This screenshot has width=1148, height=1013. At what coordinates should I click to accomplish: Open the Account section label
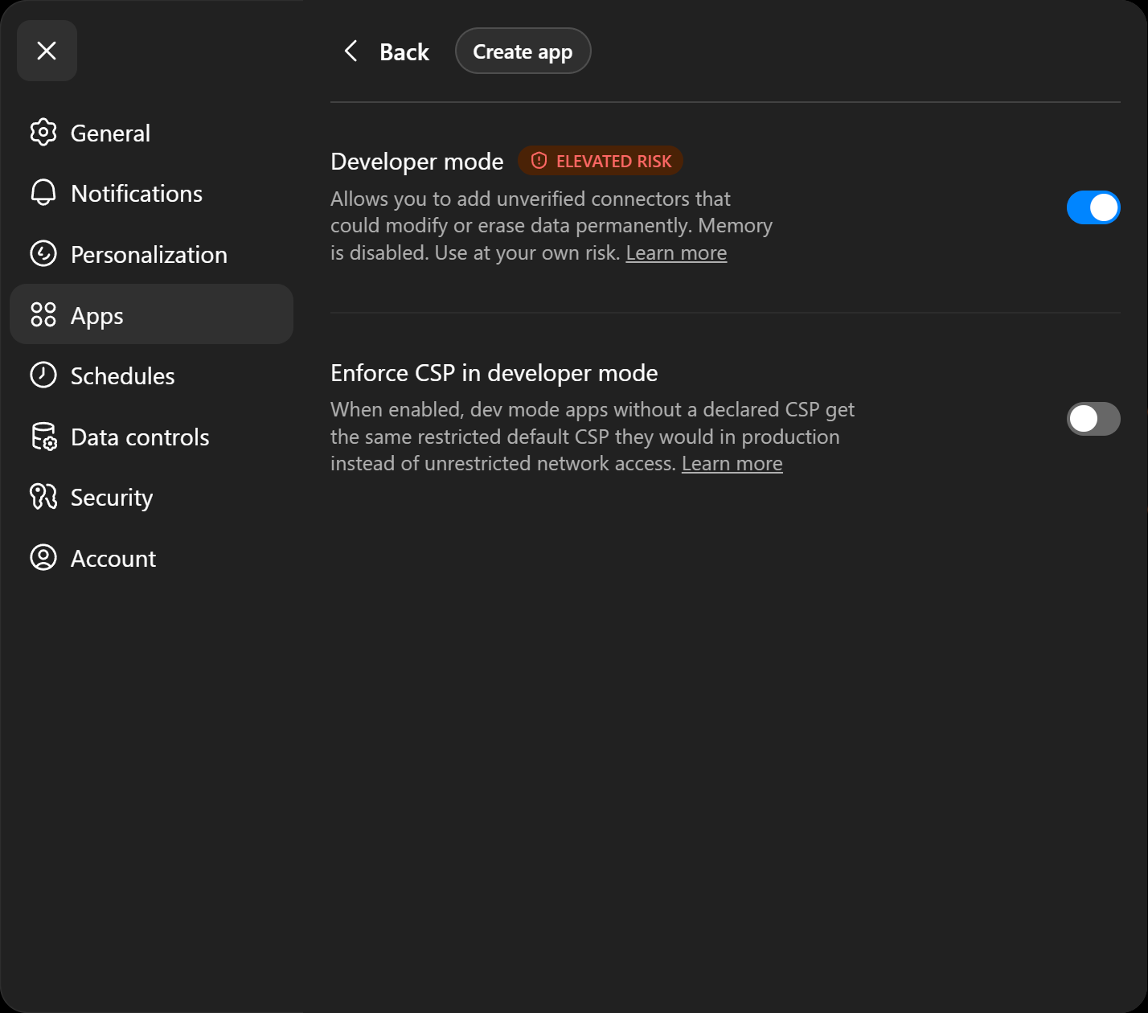tap(113, 559)
